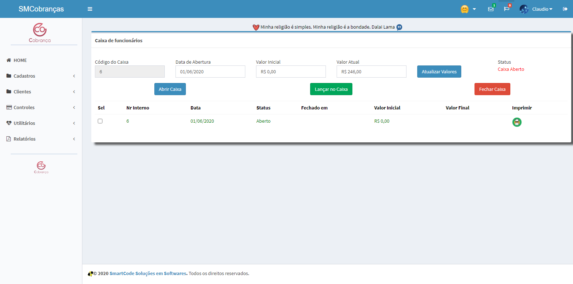
Task: Click the Data de Abertura input field
Action: (x=210, y=72)
